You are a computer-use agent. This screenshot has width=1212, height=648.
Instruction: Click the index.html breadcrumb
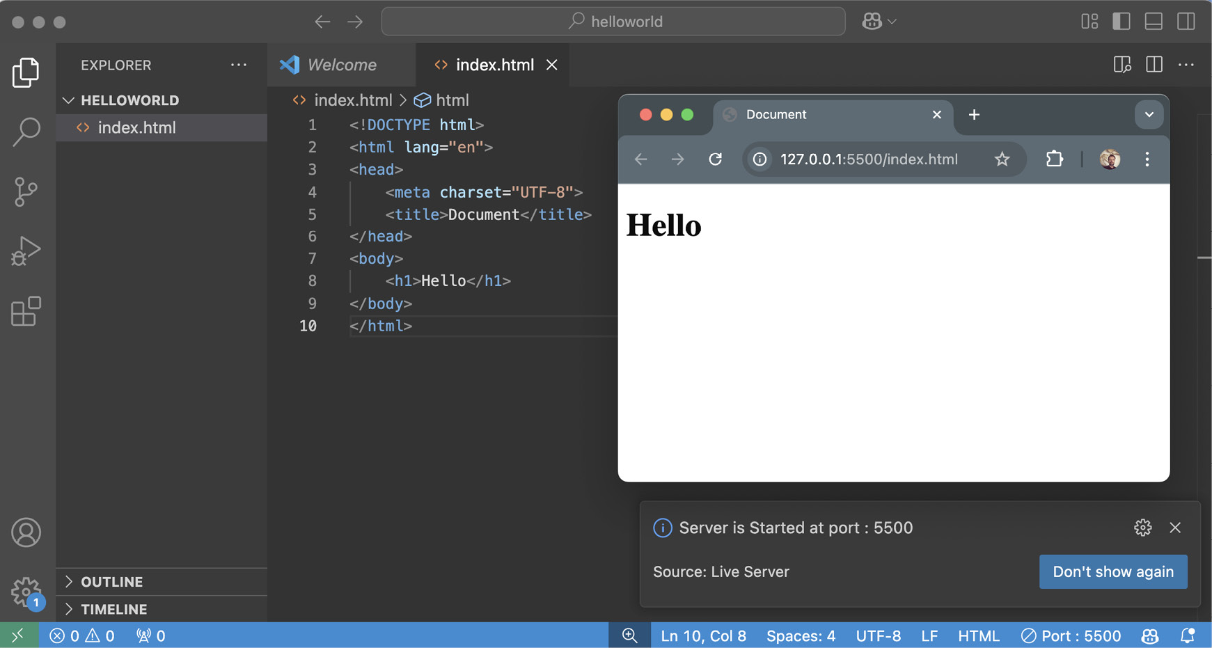point(353,100)
